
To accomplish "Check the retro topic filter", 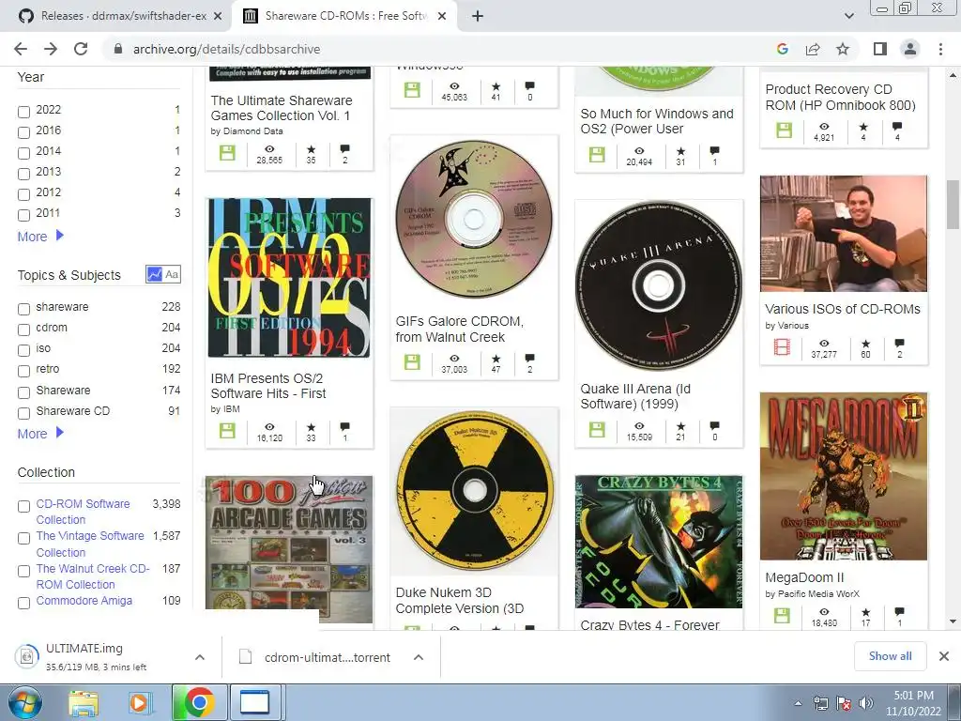I will pos(23,371).
